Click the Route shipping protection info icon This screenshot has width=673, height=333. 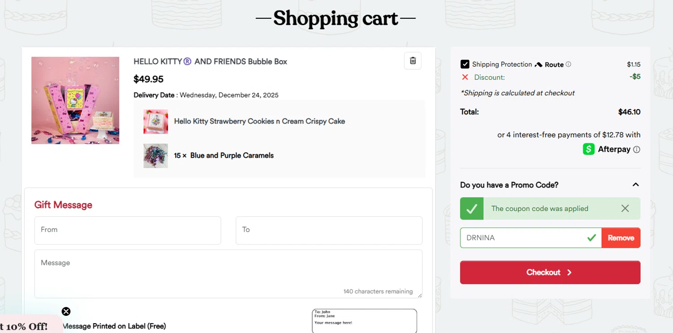[568, 64]
